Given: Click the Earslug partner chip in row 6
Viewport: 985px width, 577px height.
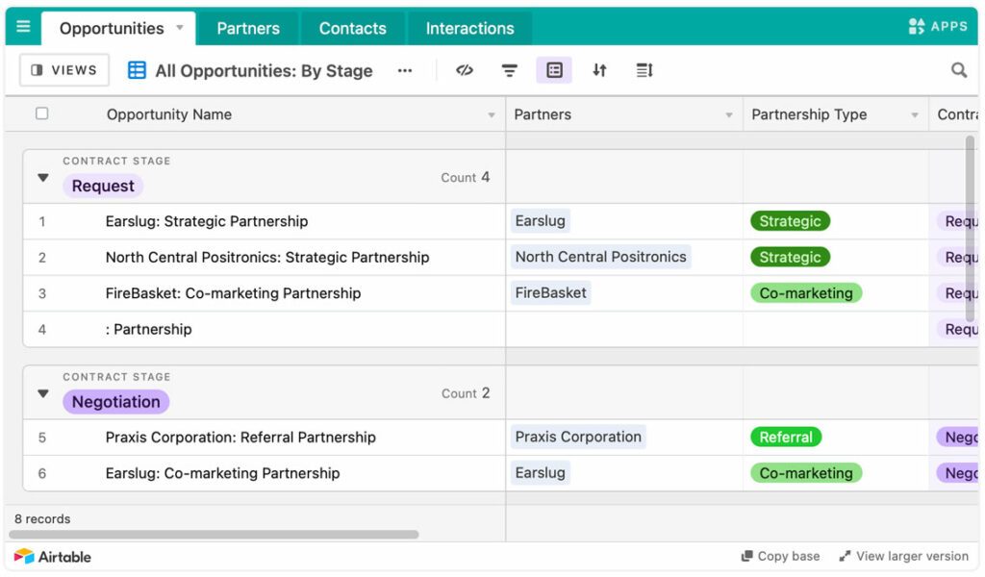Looking at the screenshot, I should [x=541, y=473].
